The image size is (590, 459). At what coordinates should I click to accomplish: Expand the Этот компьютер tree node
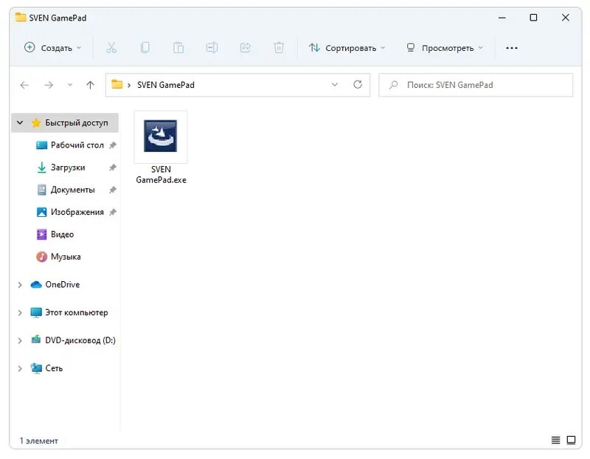point(20,313)
